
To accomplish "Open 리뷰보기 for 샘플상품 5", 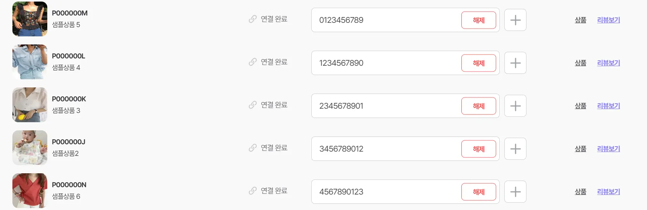I will [608, 20].
